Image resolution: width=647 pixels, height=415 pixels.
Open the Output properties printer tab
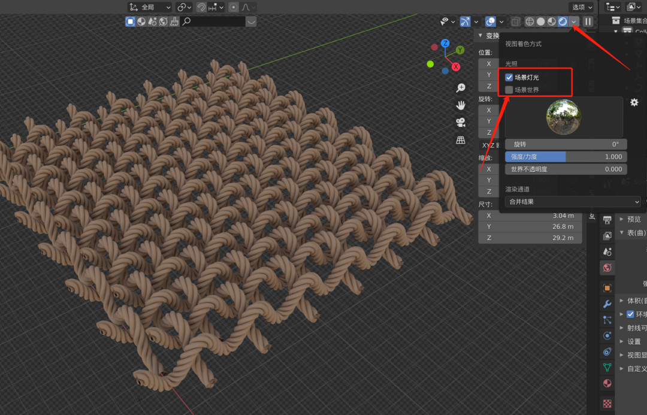click(x=607, y=220)
